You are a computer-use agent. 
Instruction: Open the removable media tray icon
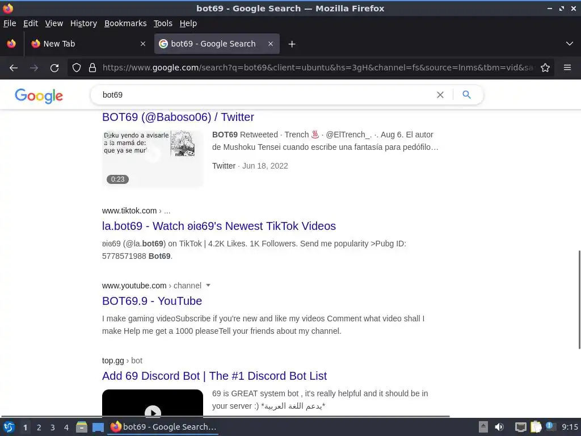(x=483, y=427)
